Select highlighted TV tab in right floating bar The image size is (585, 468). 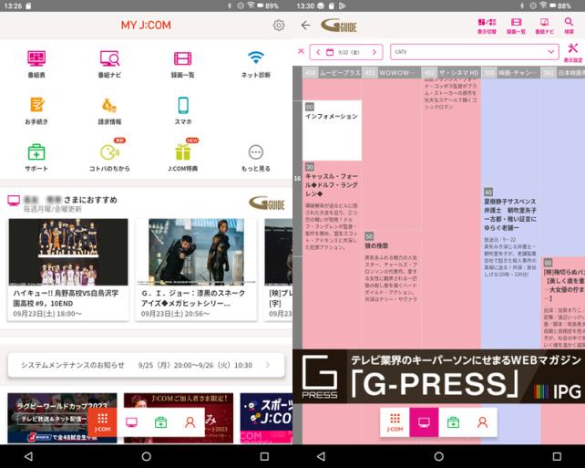(424, 422)
